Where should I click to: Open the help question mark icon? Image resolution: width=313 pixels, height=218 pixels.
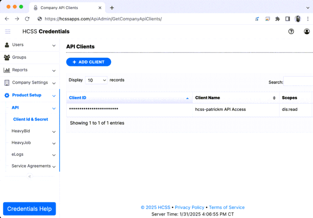click(291, 32)
